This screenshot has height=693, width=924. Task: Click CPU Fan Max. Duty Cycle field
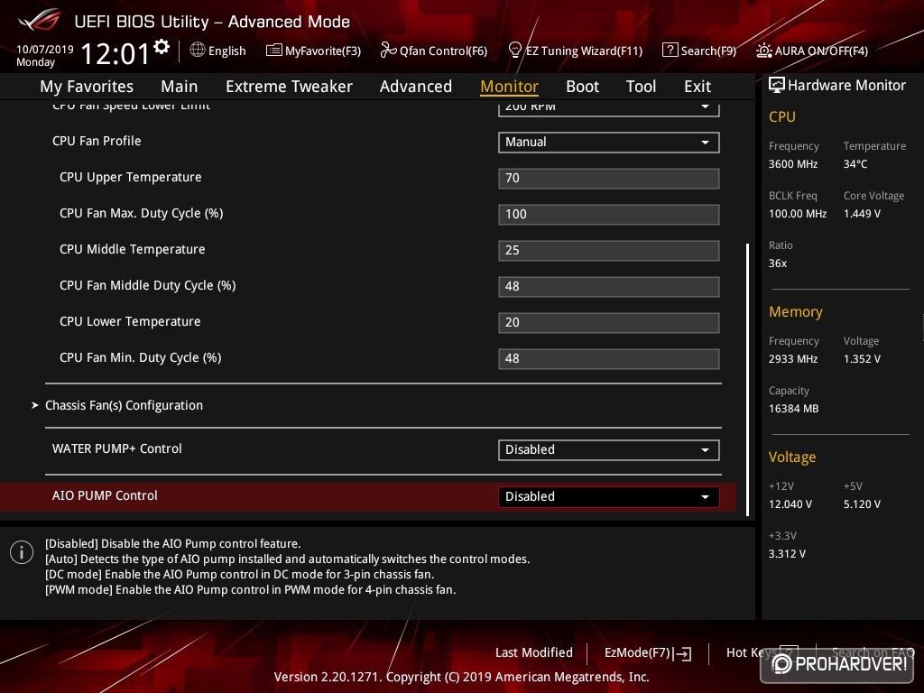point(609,215)
